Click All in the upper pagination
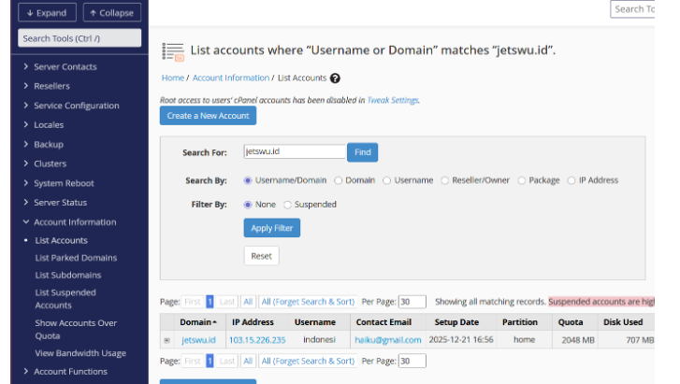This screenshot has width=680, height=384. [248, 302]
